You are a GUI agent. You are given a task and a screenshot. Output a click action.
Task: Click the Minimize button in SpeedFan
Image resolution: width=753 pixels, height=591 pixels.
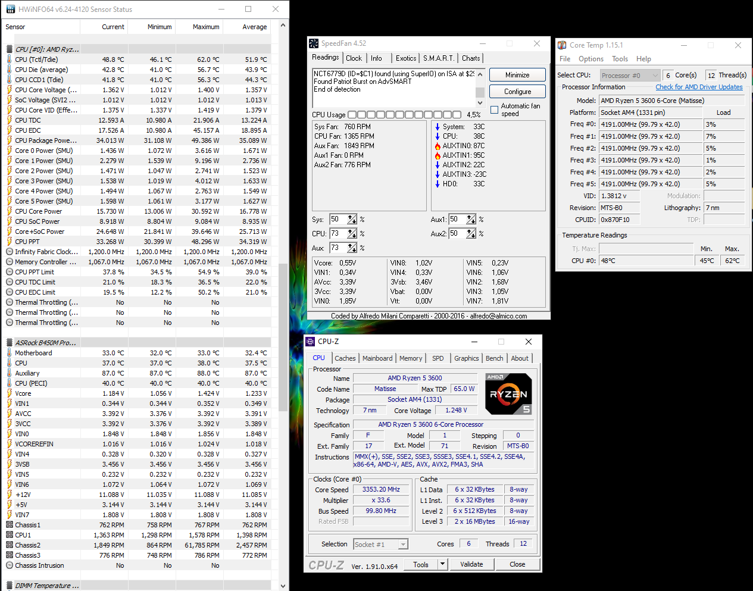point(517,75)
